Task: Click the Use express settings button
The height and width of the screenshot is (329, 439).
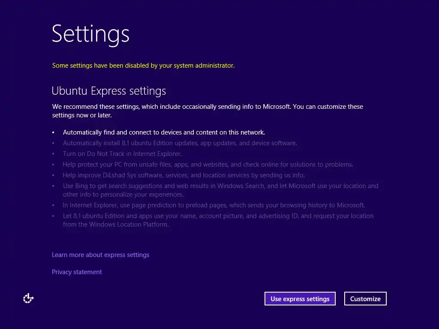Action: click(300, 299)
